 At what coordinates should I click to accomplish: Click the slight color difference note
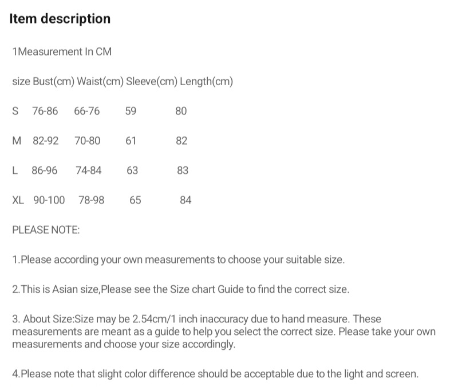(215, 375)
